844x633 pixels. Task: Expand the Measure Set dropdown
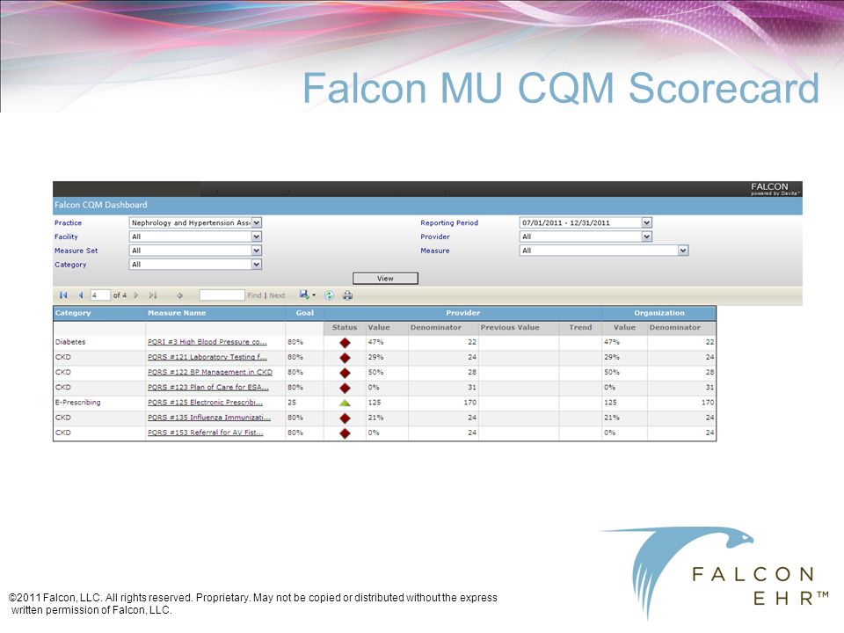(x=257, y=251)
